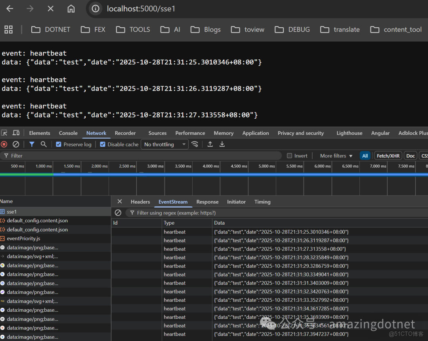Open the No throttling dropdown

[164, 144]
